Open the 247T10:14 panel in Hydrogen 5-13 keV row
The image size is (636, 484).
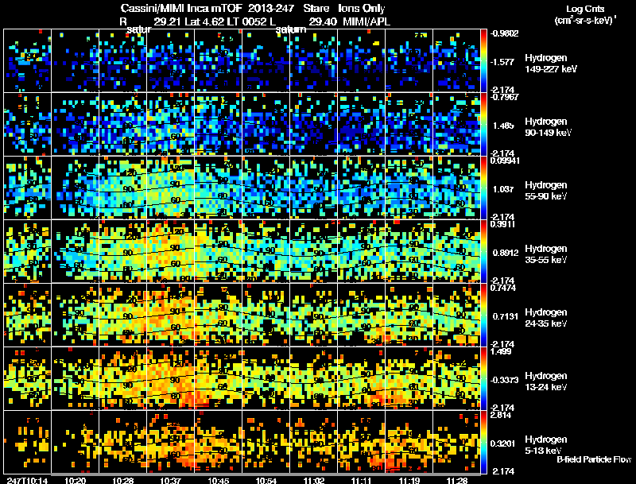click(x=28, y=442)
